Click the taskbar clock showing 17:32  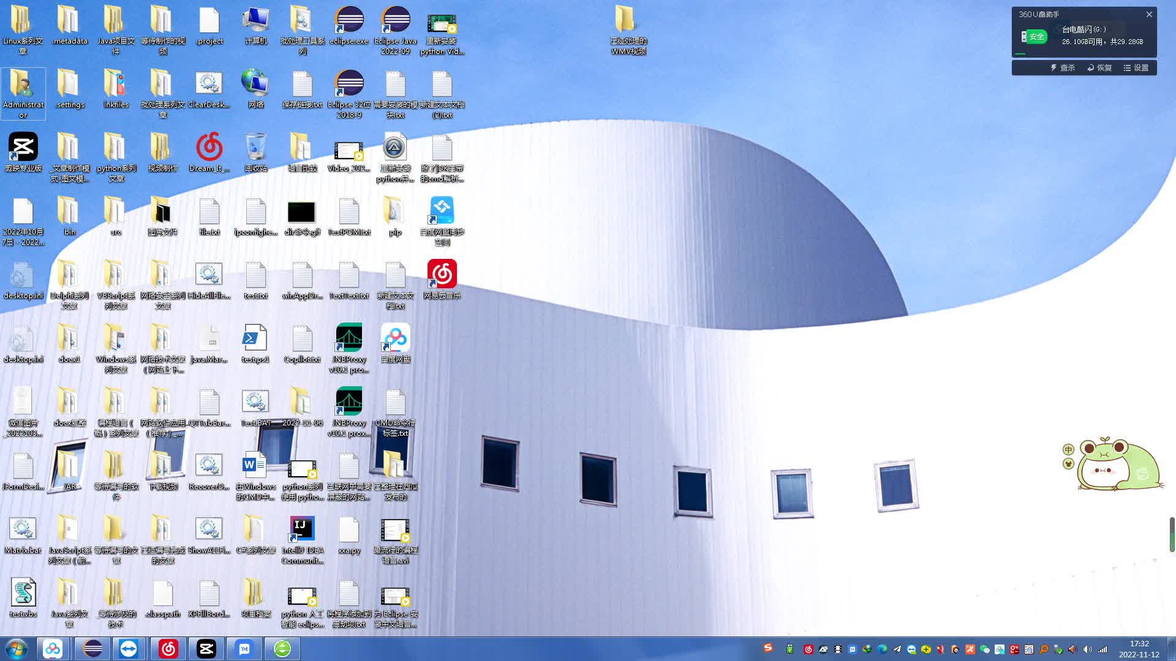tap(1139, 649)
